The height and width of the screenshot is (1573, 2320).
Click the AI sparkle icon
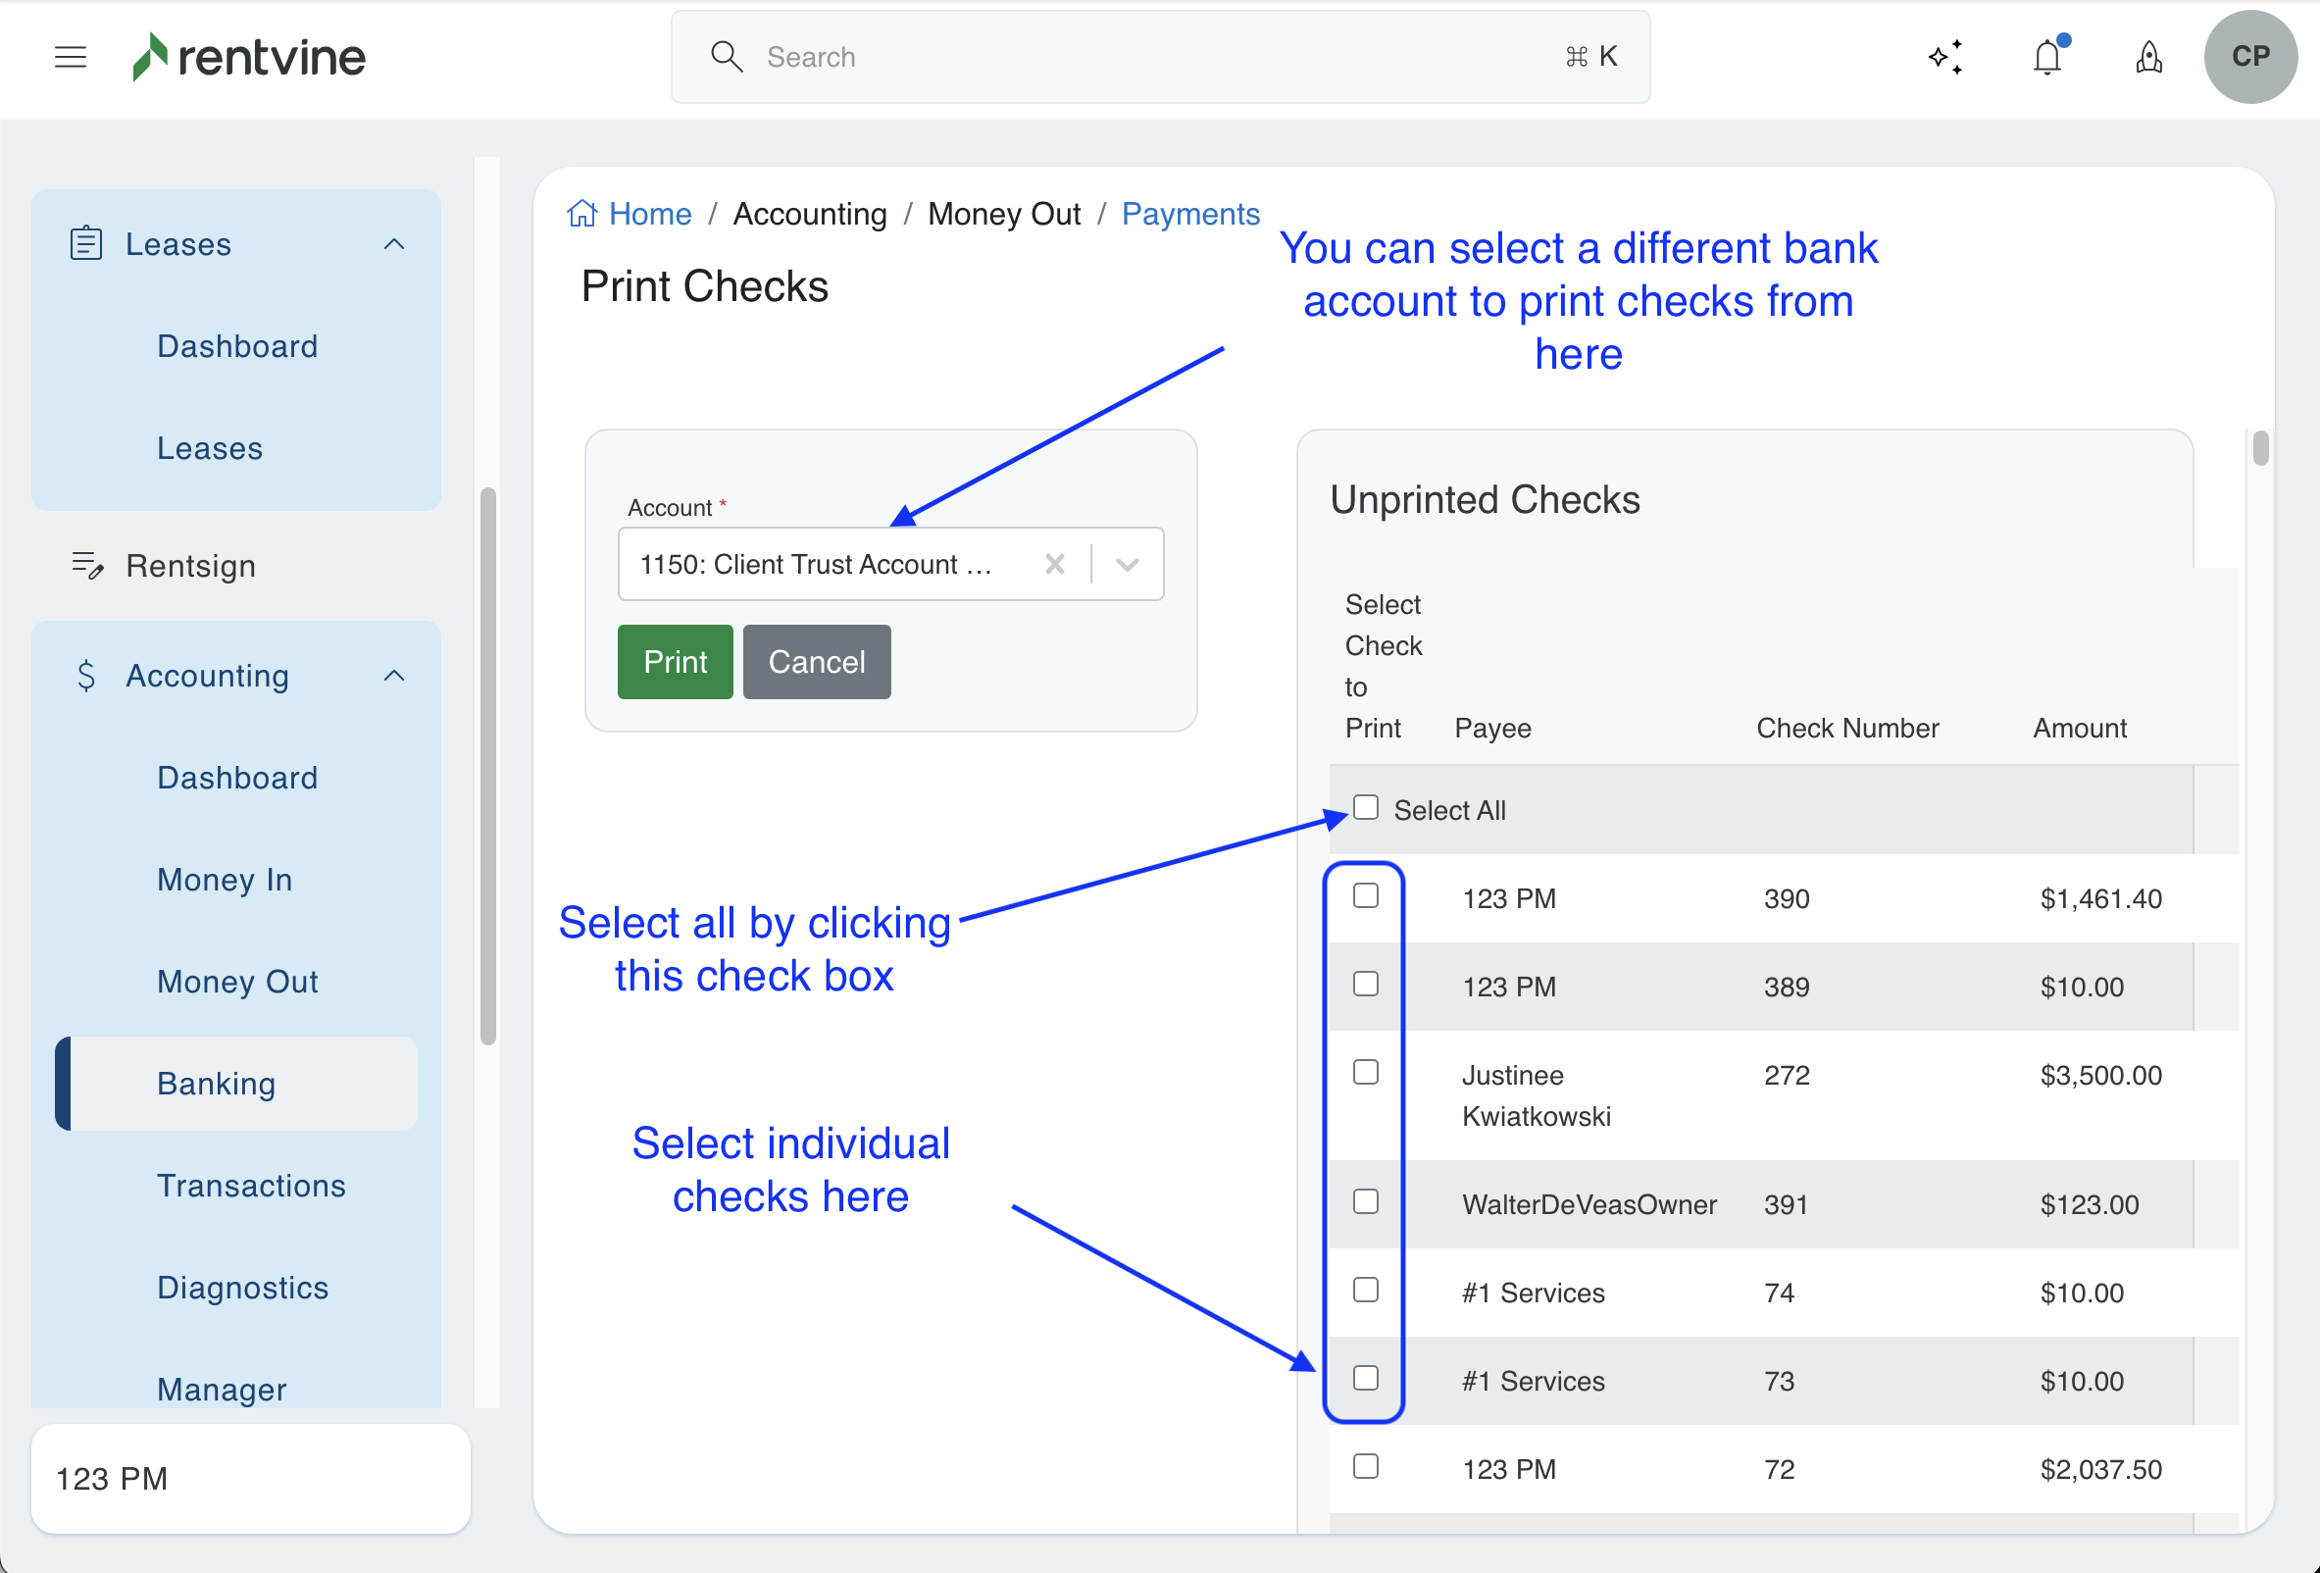coord(1944,57)
